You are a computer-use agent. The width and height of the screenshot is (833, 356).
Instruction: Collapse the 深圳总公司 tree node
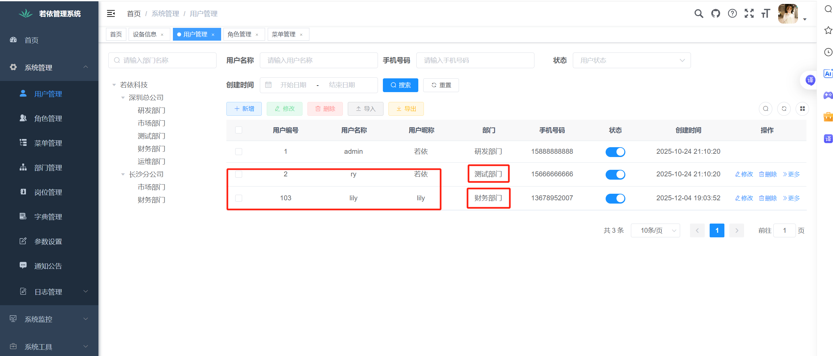pyautogui.click(x=123, y=97)
